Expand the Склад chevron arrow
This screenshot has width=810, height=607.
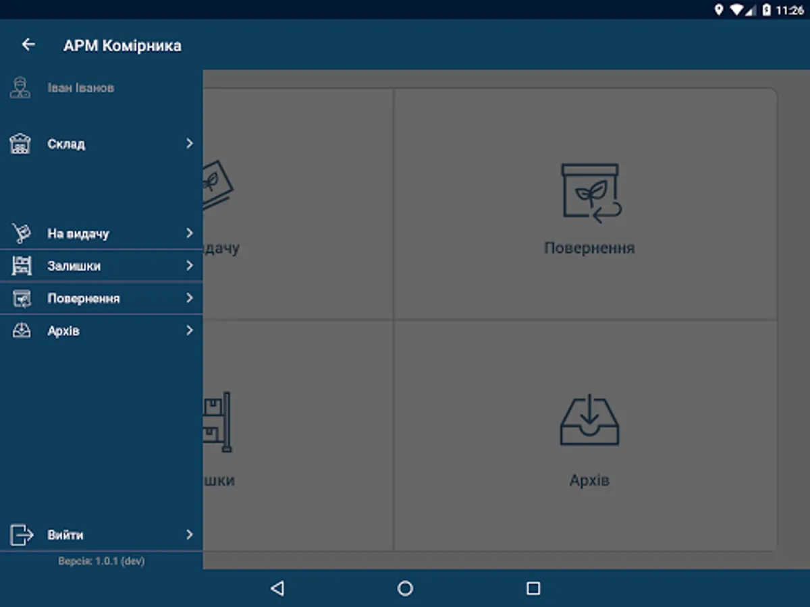[x=190, y=144]
